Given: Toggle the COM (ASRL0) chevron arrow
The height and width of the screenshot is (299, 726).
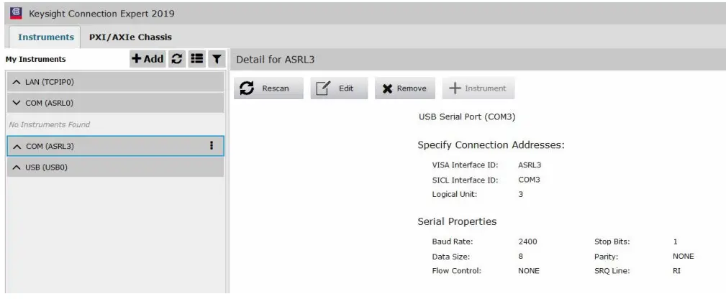Looking at the screenshot, I should 17,103.
